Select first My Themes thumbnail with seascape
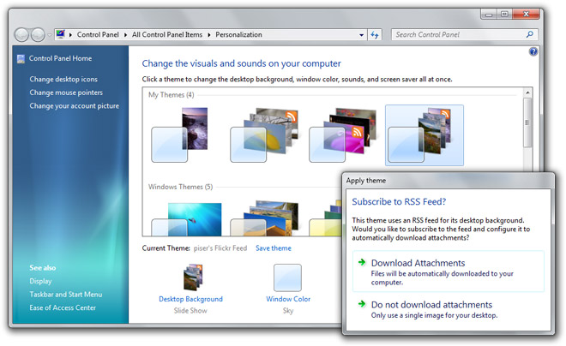 pyautogui.click(x=180, y=134)
